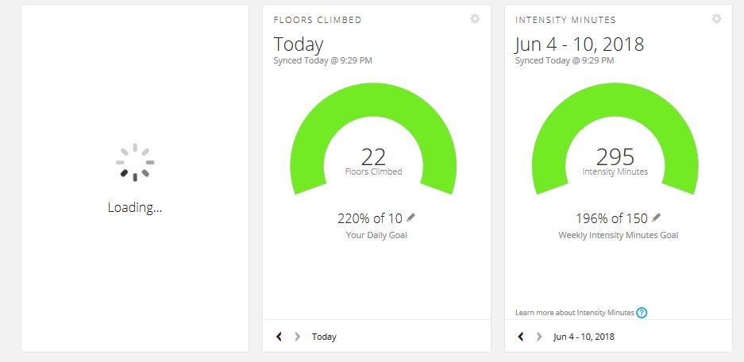The image size is (744, 362).
Task: Click Jun 4 - 10, 2018 footer label
Action: click(584, 337)
